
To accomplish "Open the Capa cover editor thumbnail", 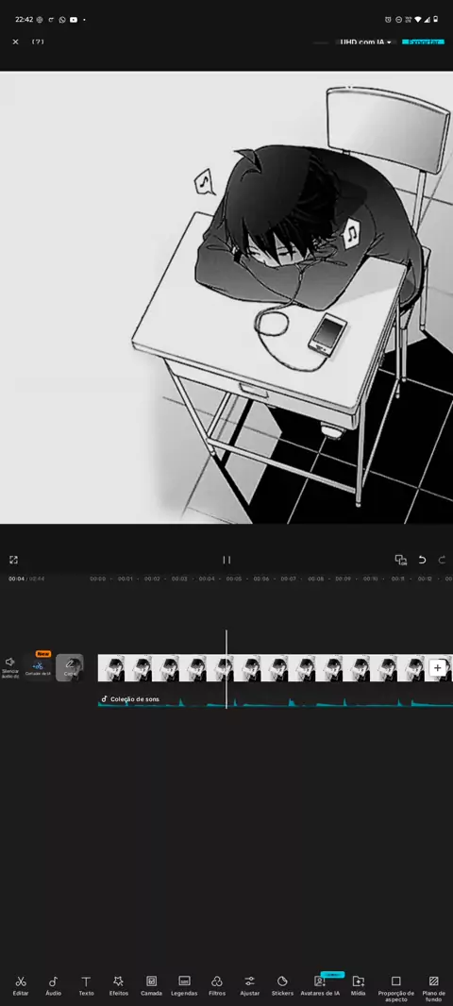I will [x=69, y=667].
